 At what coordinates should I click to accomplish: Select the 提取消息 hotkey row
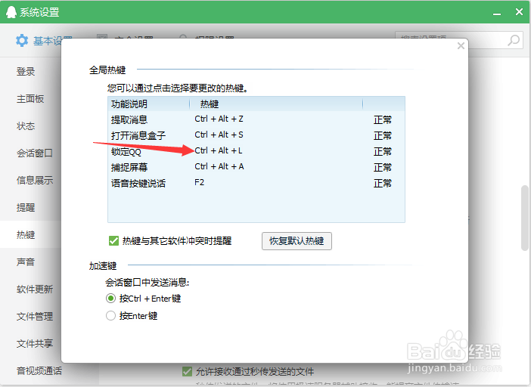coord(256,119)
